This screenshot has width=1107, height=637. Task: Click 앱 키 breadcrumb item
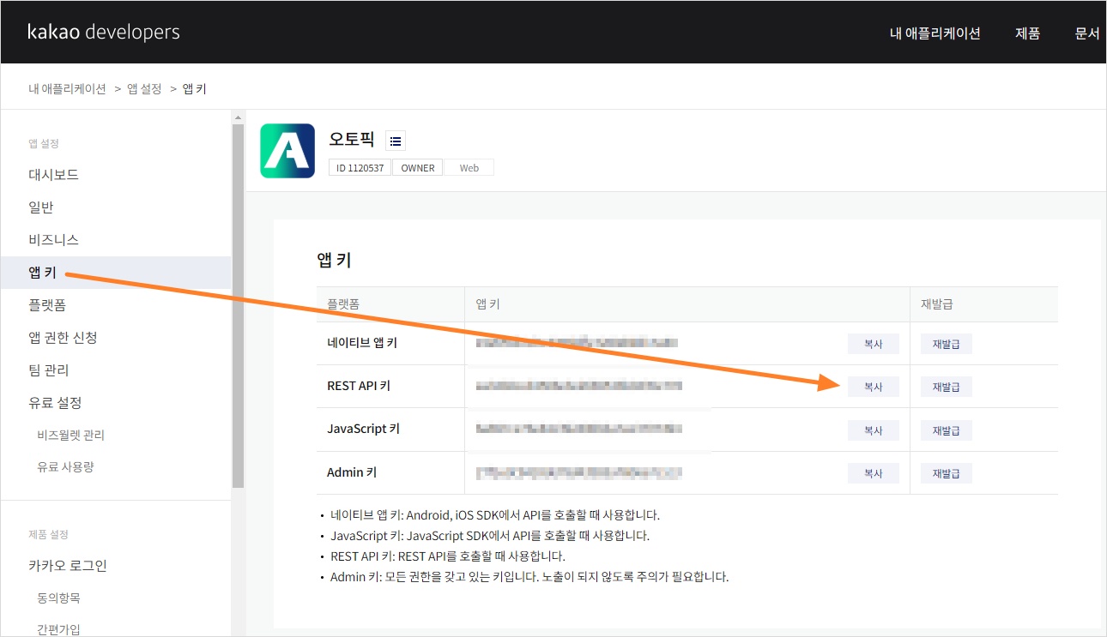point(195,88)
